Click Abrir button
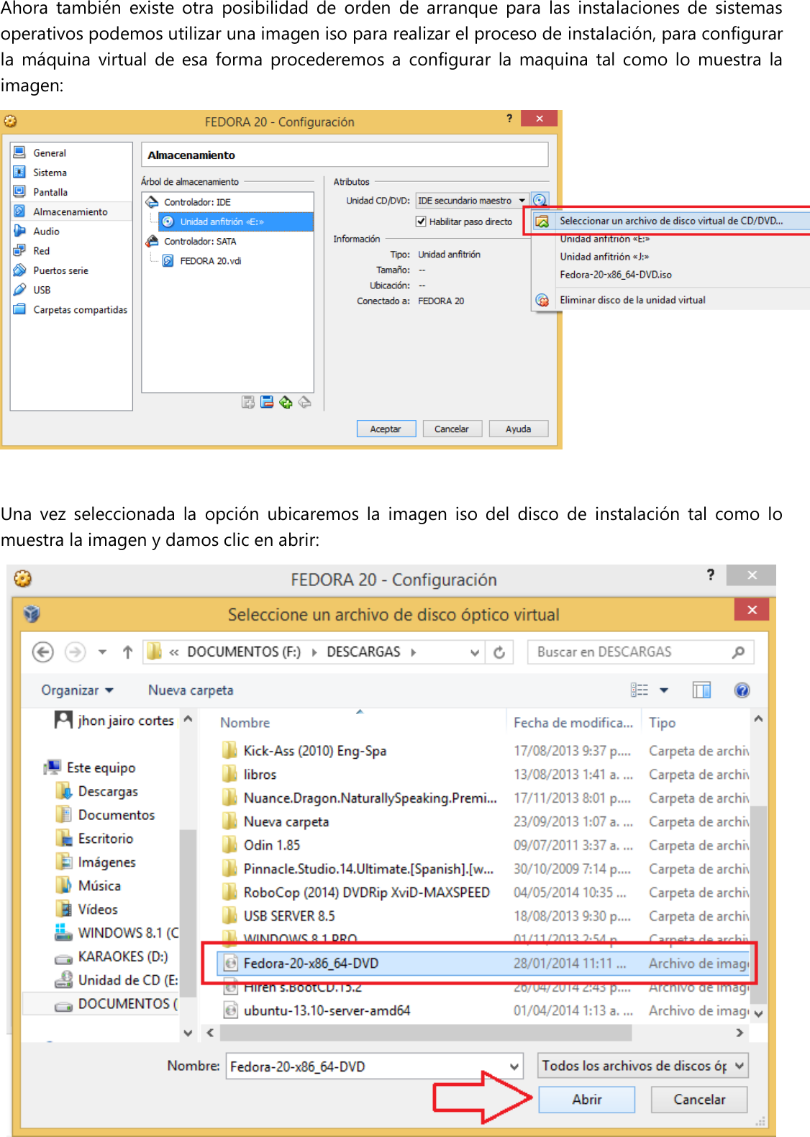Image resolution: width=810 pixels, height=1137 pixels. point(587,1100)
